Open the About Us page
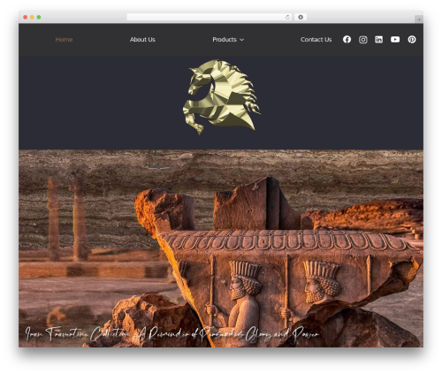The width and height of the screenshot is (442, 374). click(142, 40)
